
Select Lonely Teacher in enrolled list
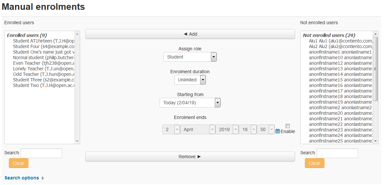[x=44, y=69]
